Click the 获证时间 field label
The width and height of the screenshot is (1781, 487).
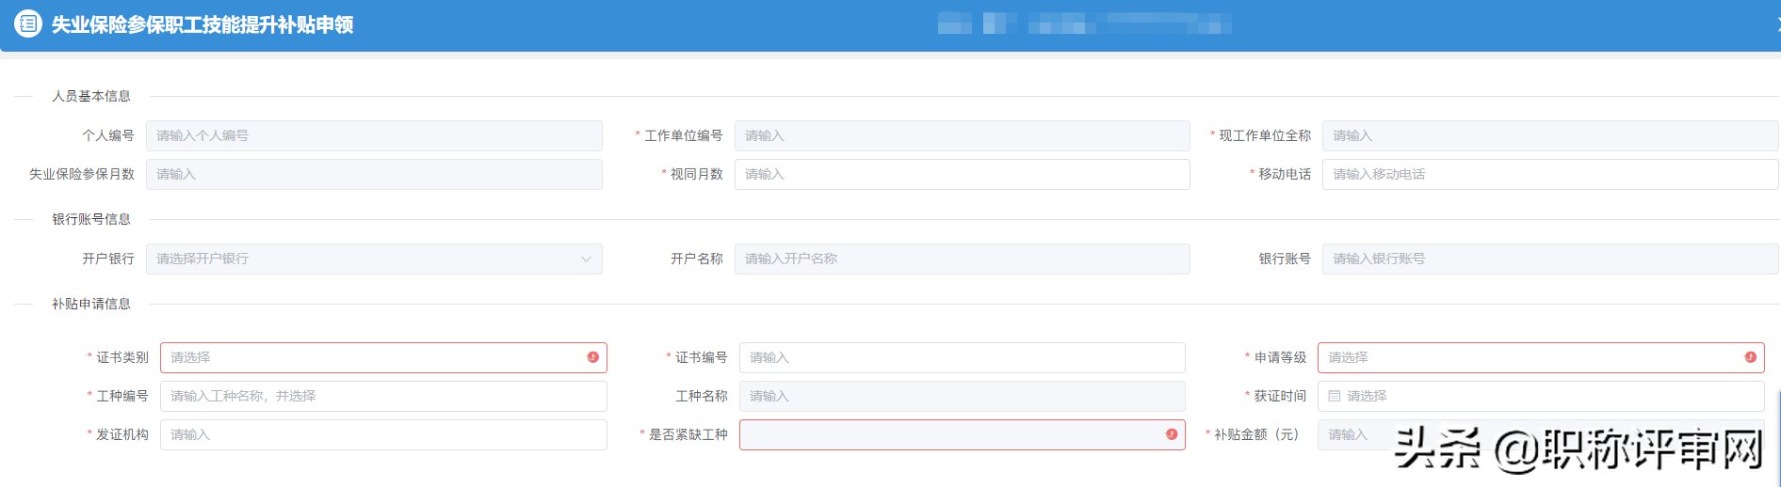click(1280, 396)
